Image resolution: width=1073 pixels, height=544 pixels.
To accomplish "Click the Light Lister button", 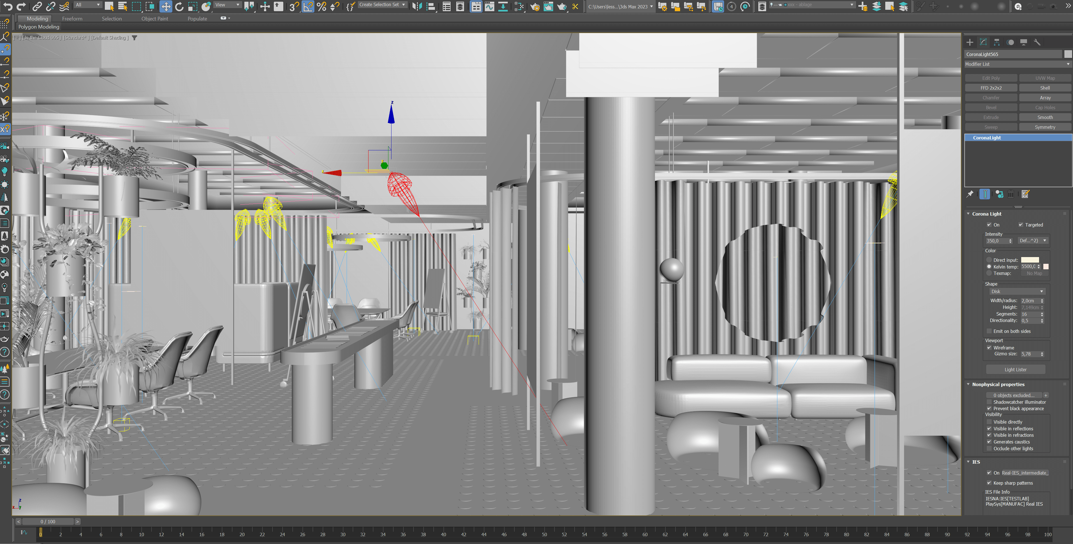I will point(1016,369).
